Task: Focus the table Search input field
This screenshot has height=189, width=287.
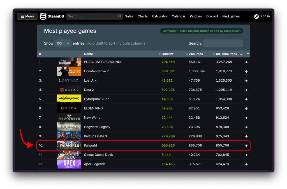Action: click(x=223, y=43)
